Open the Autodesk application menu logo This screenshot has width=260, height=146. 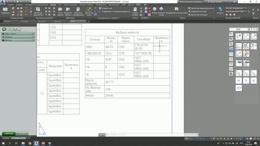3,3
